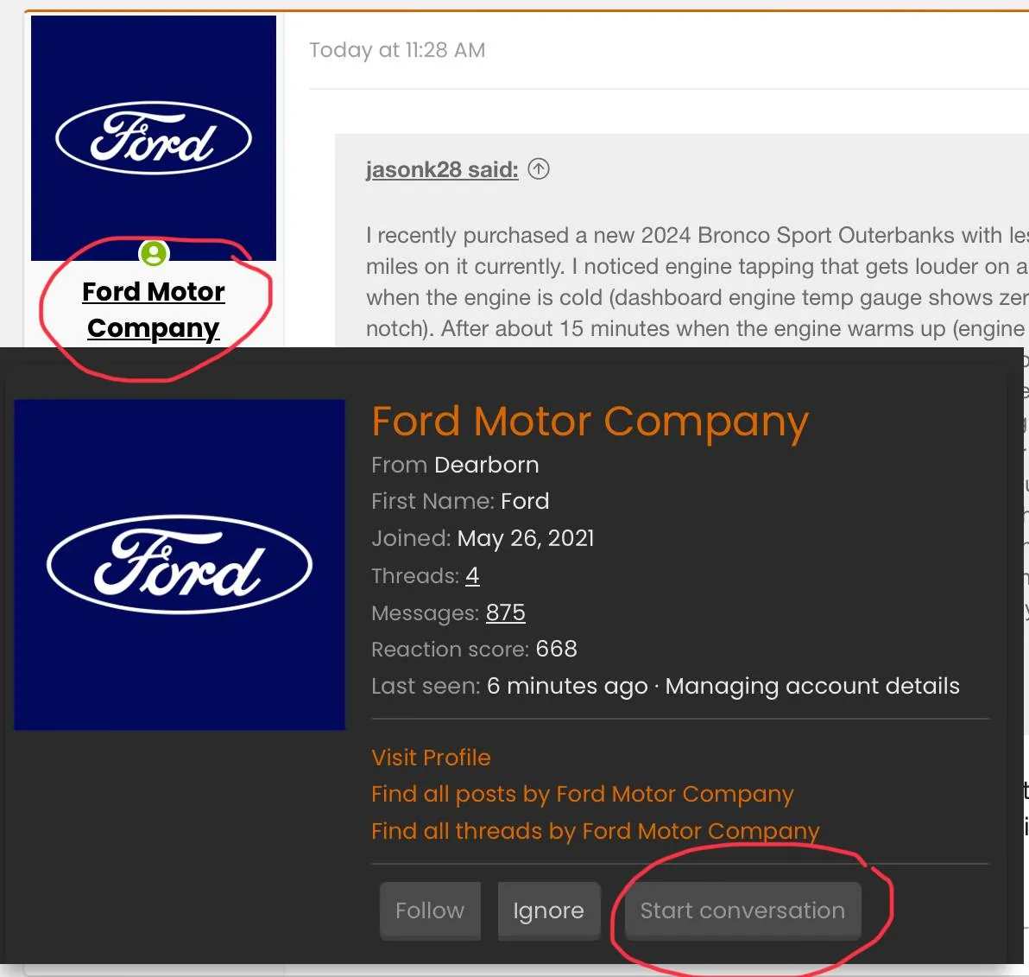The height and width of the screenshot is (977, 1029).
Task: Click the green online status icon
Action: 154,254
